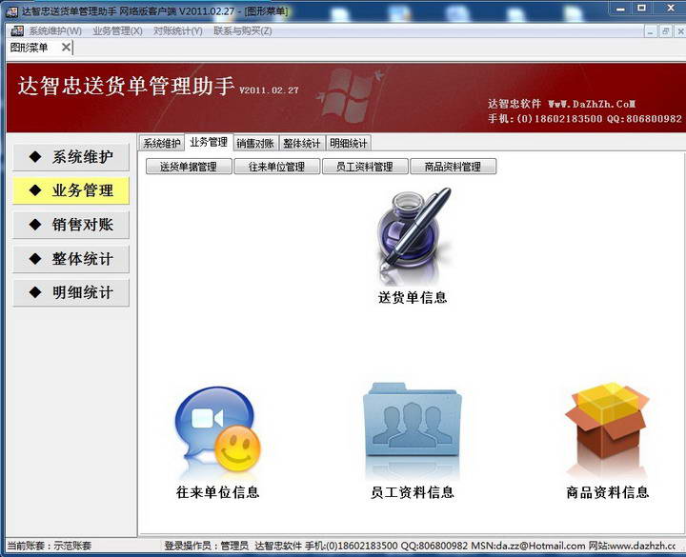
Task: Minimize the inner MDI child window
Action: (x=650, y=31)
